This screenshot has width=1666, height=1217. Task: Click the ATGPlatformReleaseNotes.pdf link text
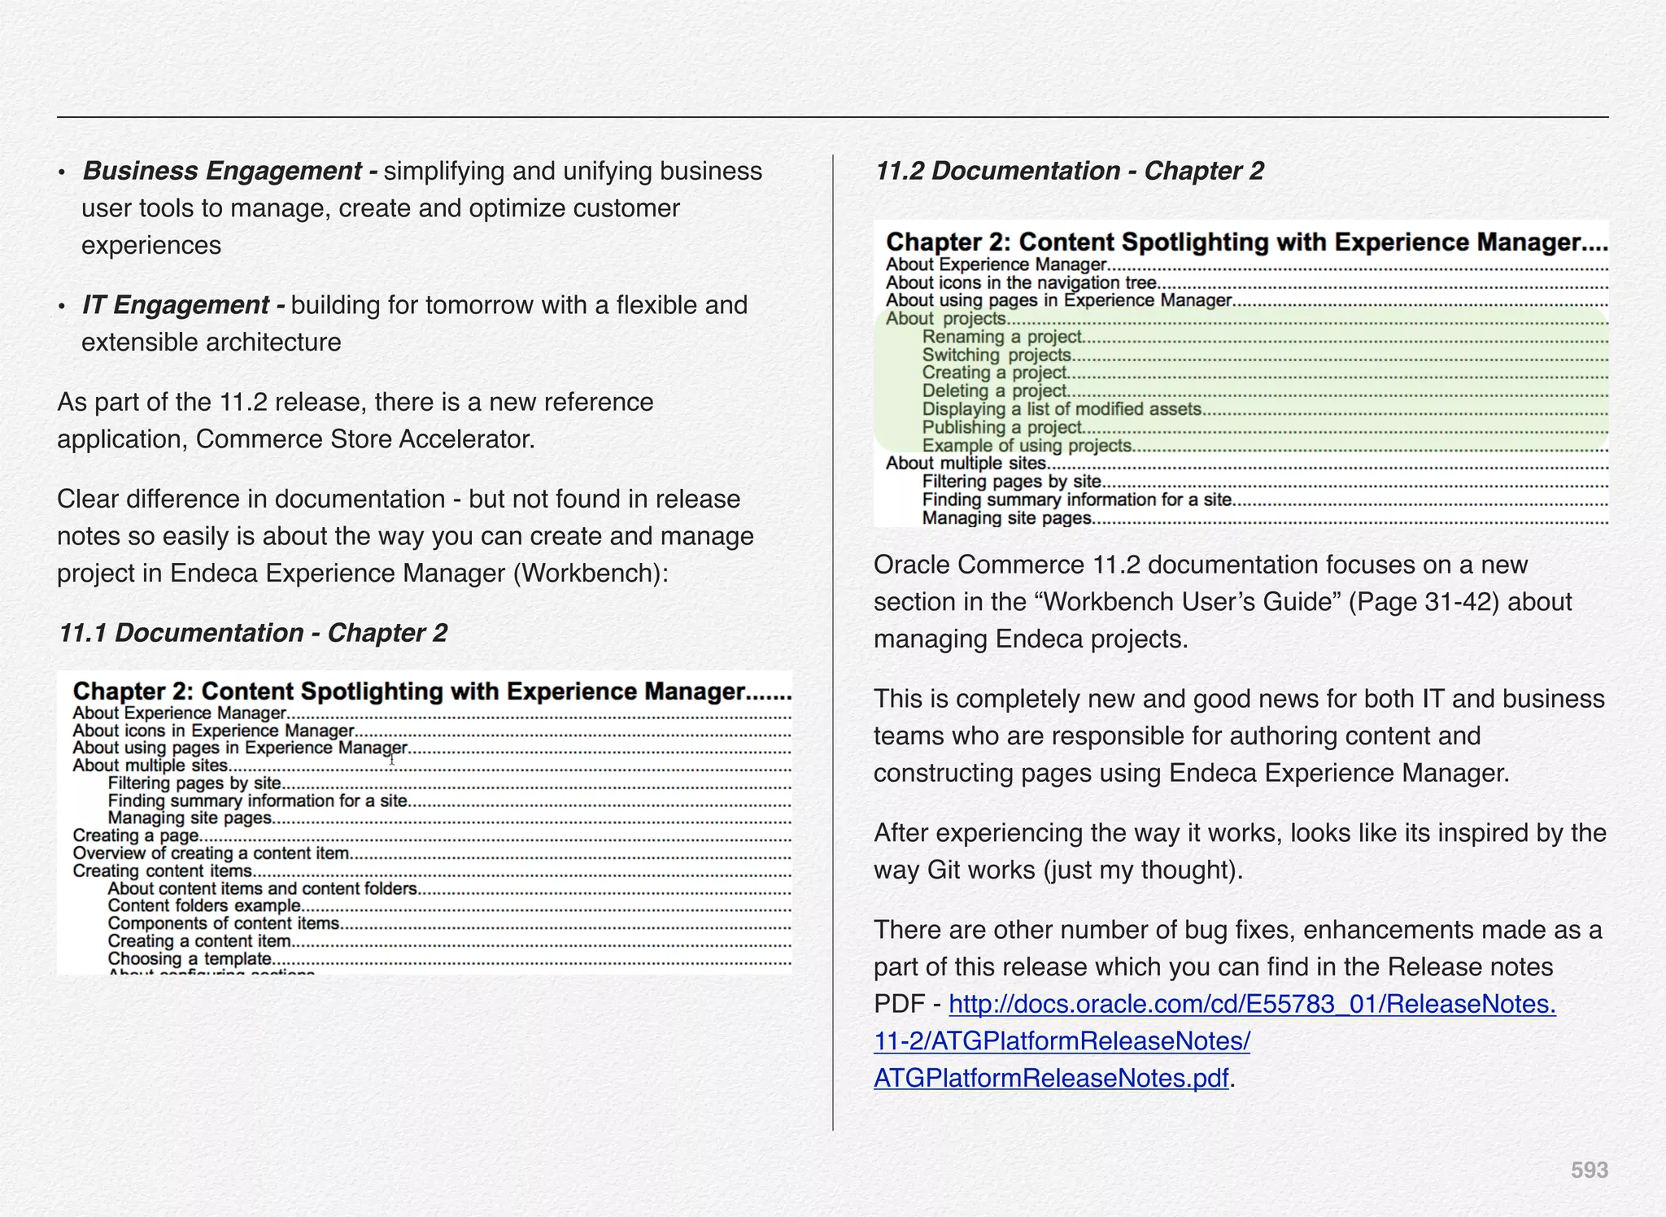1050,1079
